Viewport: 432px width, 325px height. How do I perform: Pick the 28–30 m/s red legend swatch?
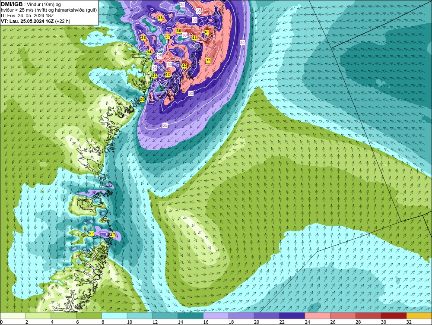click(x=368, y=316)
